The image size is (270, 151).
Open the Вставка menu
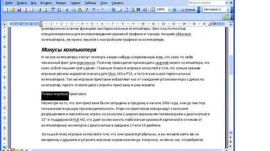click(x=46, y=3)
